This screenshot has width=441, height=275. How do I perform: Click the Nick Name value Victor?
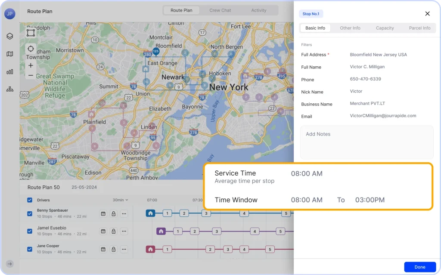point(356,91)
